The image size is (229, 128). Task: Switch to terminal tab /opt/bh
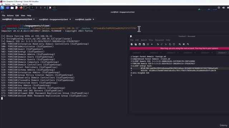pyautogui.click(x=83, y=19)
